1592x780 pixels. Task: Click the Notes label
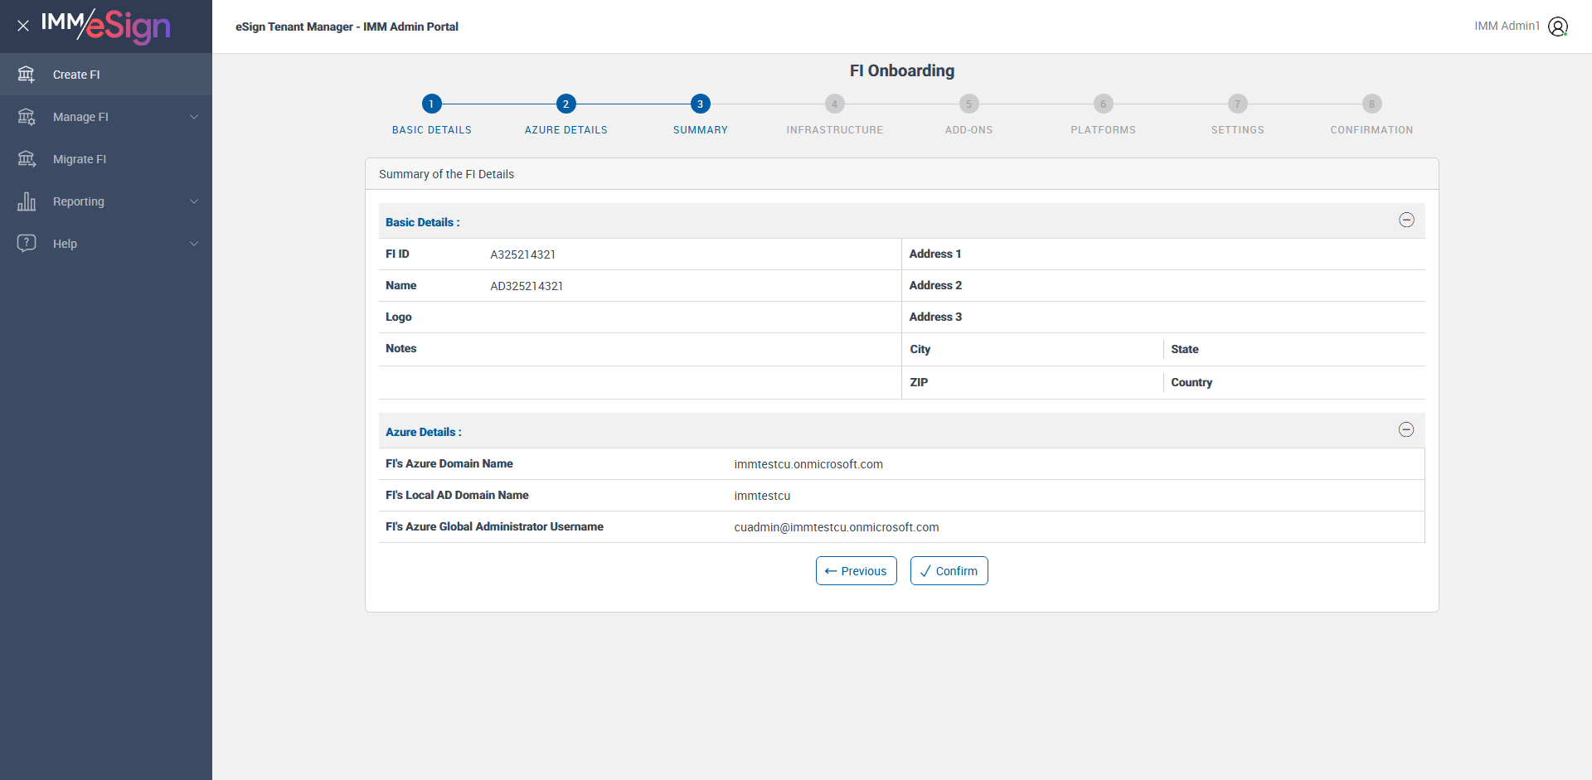pyautogui.click(x=400, y=348)
